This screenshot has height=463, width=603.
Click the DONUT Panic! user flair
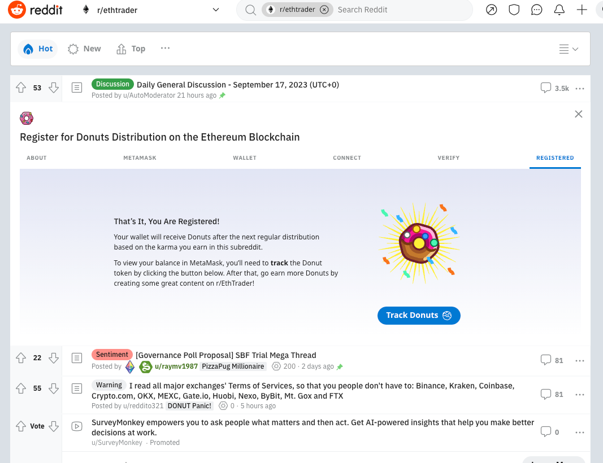click(x=189, y=406)
